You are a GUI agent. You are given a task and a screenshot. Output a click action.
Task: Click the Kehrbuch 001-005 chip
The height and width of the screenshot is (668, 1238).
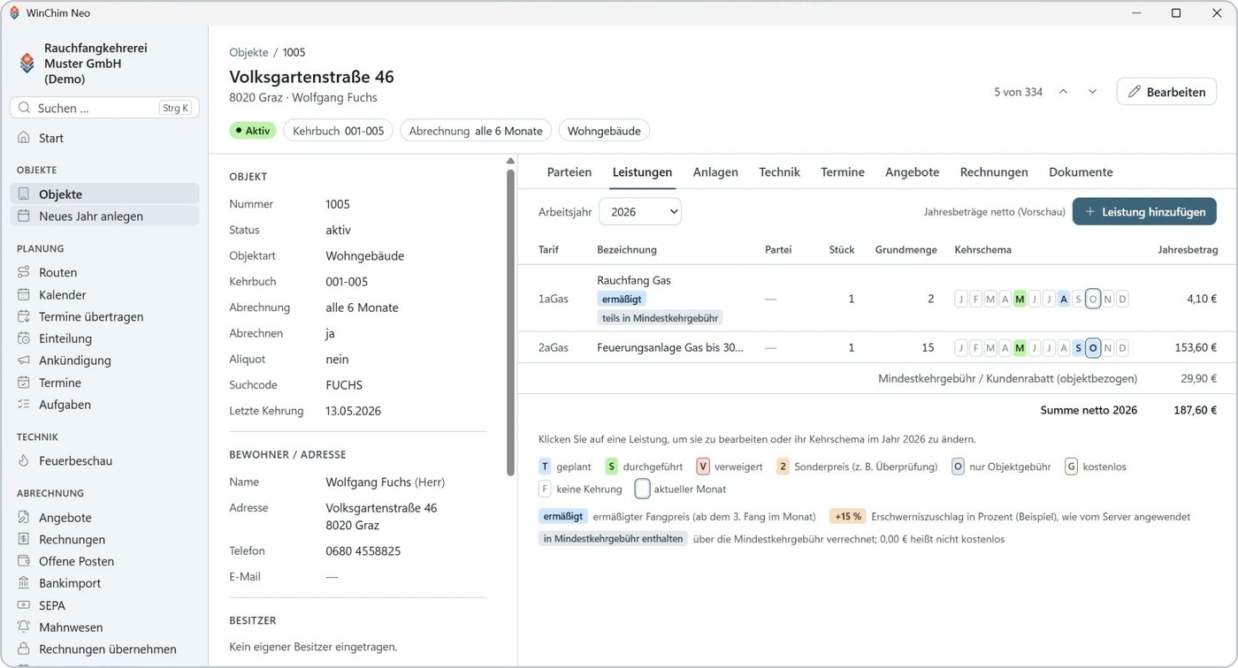(x=338, y=131)
